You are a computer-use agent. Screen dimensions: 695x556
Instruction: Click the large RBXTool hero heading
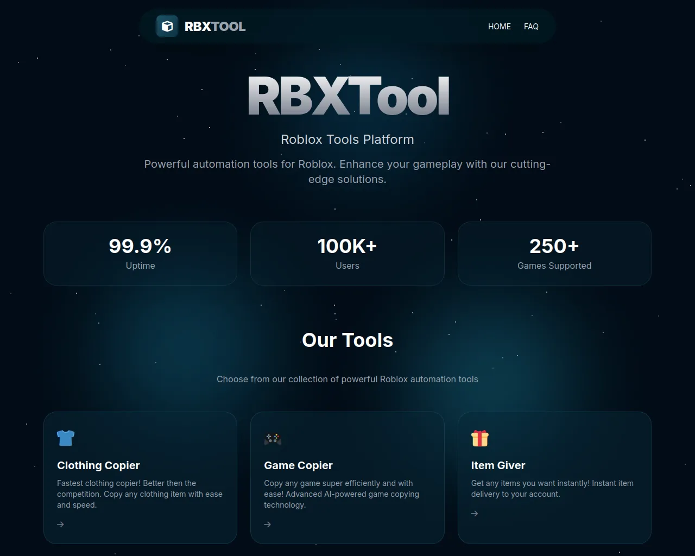(348, 96)
